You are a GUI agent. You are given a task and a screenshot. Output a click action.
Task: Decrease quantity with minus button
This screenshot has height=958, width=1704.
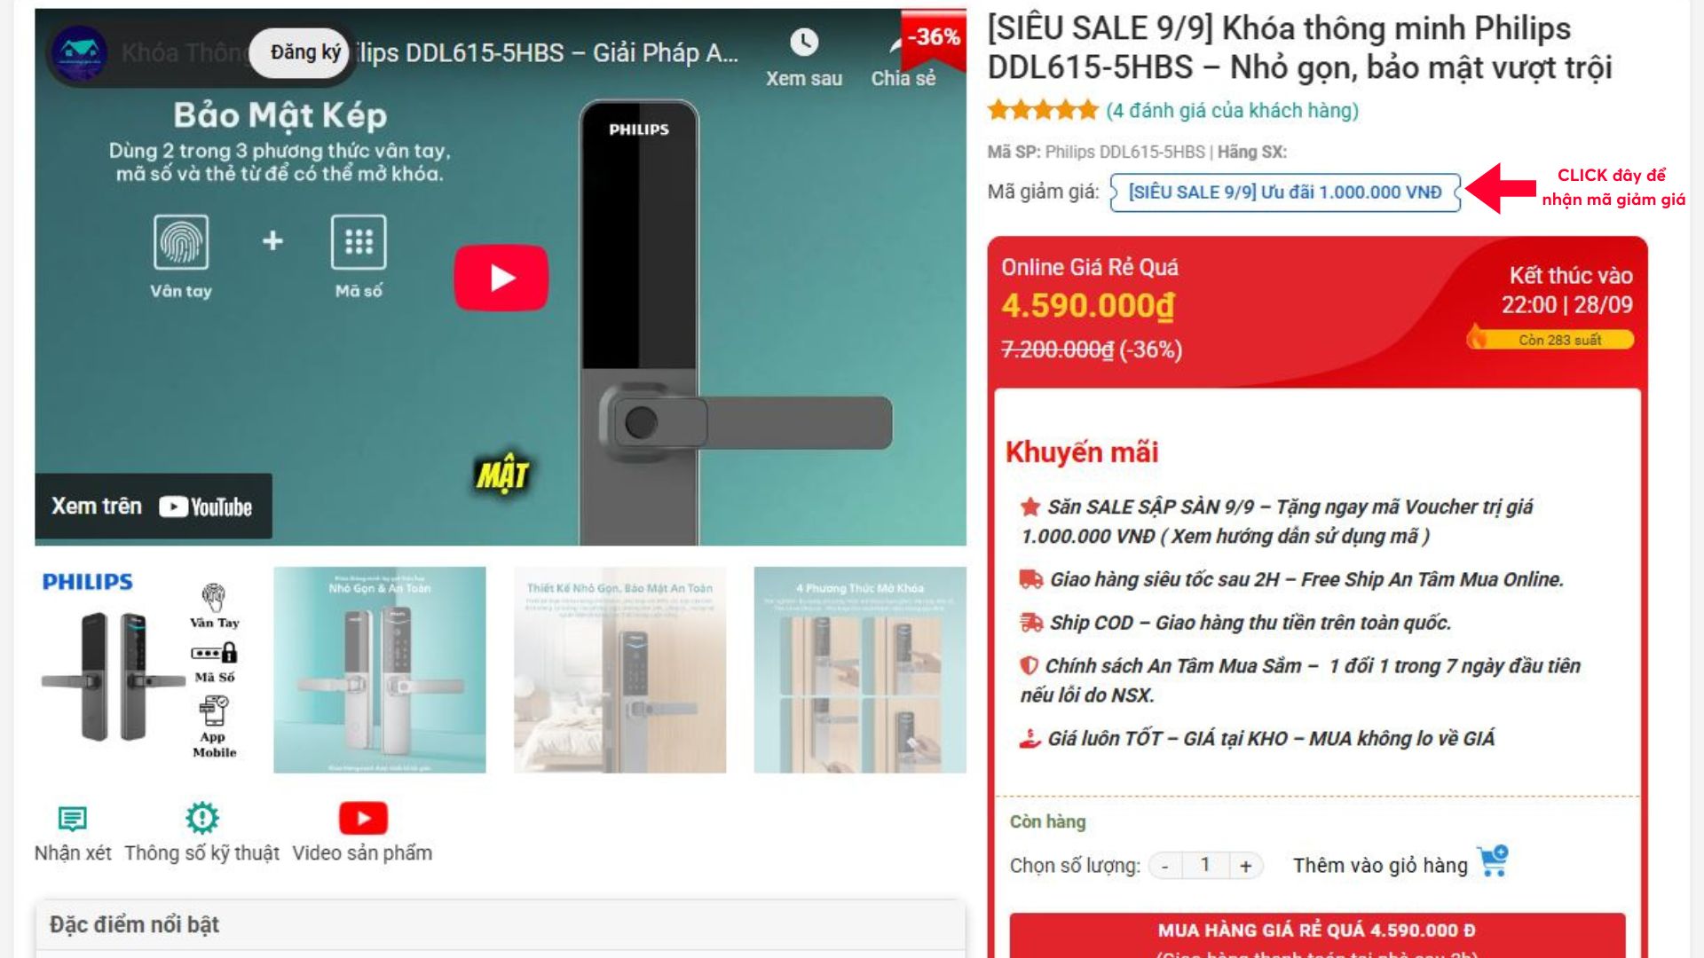(1165, 866)
